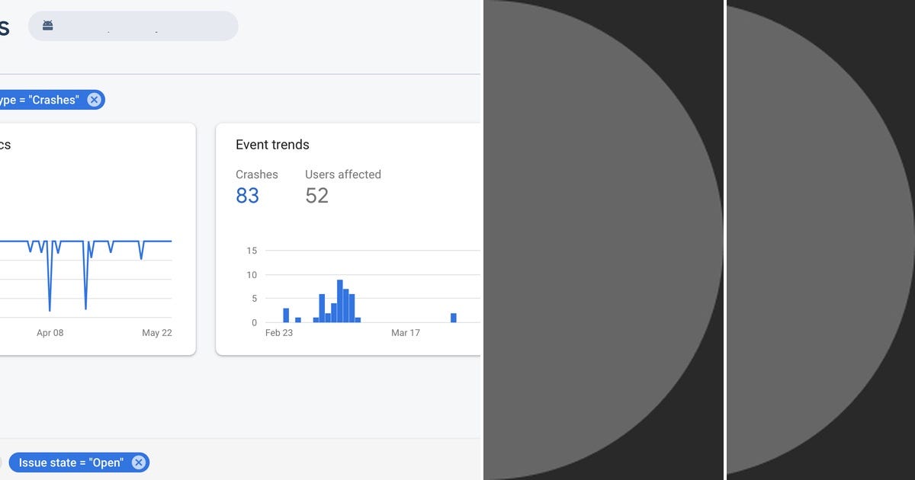Remove the Issue state "Open" filter
This screenshot has height=480, width=915.
[138, 462]
